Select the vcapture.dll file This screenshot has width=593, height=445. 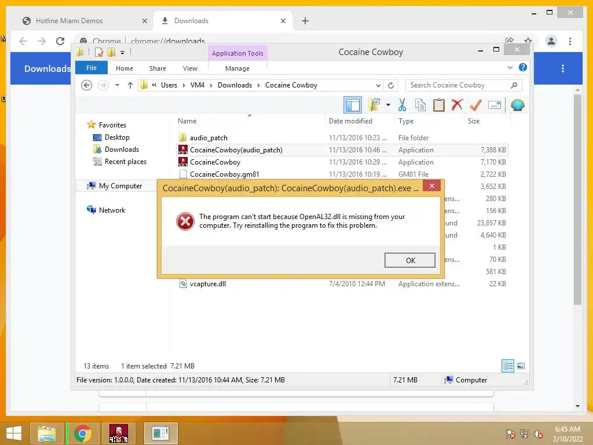pyautogui.click(x=342, y=284)
